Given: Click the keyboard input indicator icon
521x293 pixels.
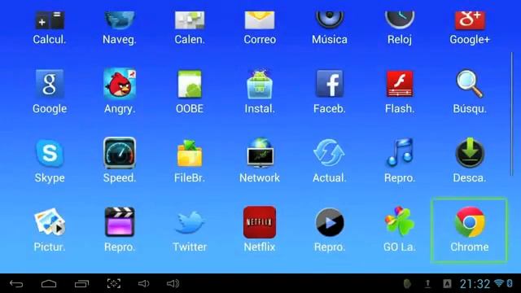Looking at the screenshot, I should coord(447,284).
